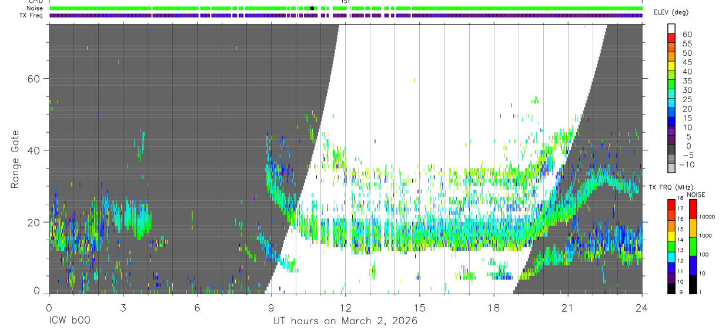Pick the orange swatch in NOISE bar

pos(693,227)
